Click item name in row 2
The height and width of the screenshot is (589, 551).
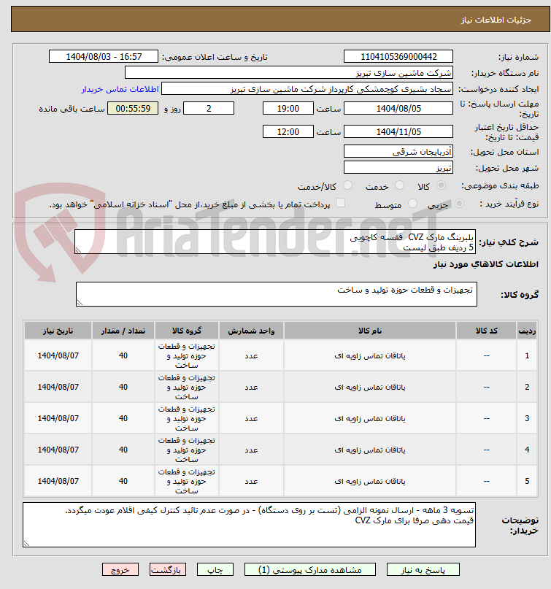(x=370, y=387)
